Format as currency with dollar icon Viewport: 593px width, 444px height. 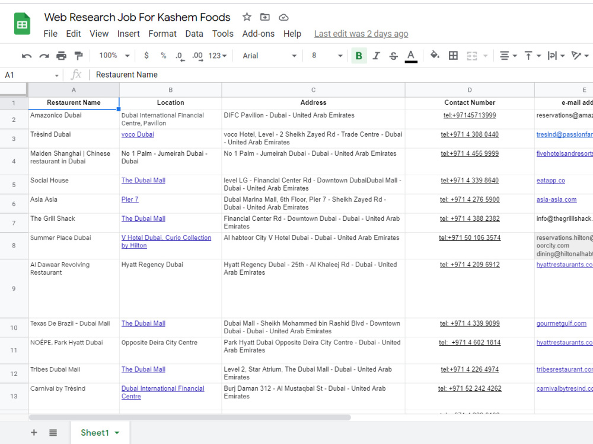146,56
